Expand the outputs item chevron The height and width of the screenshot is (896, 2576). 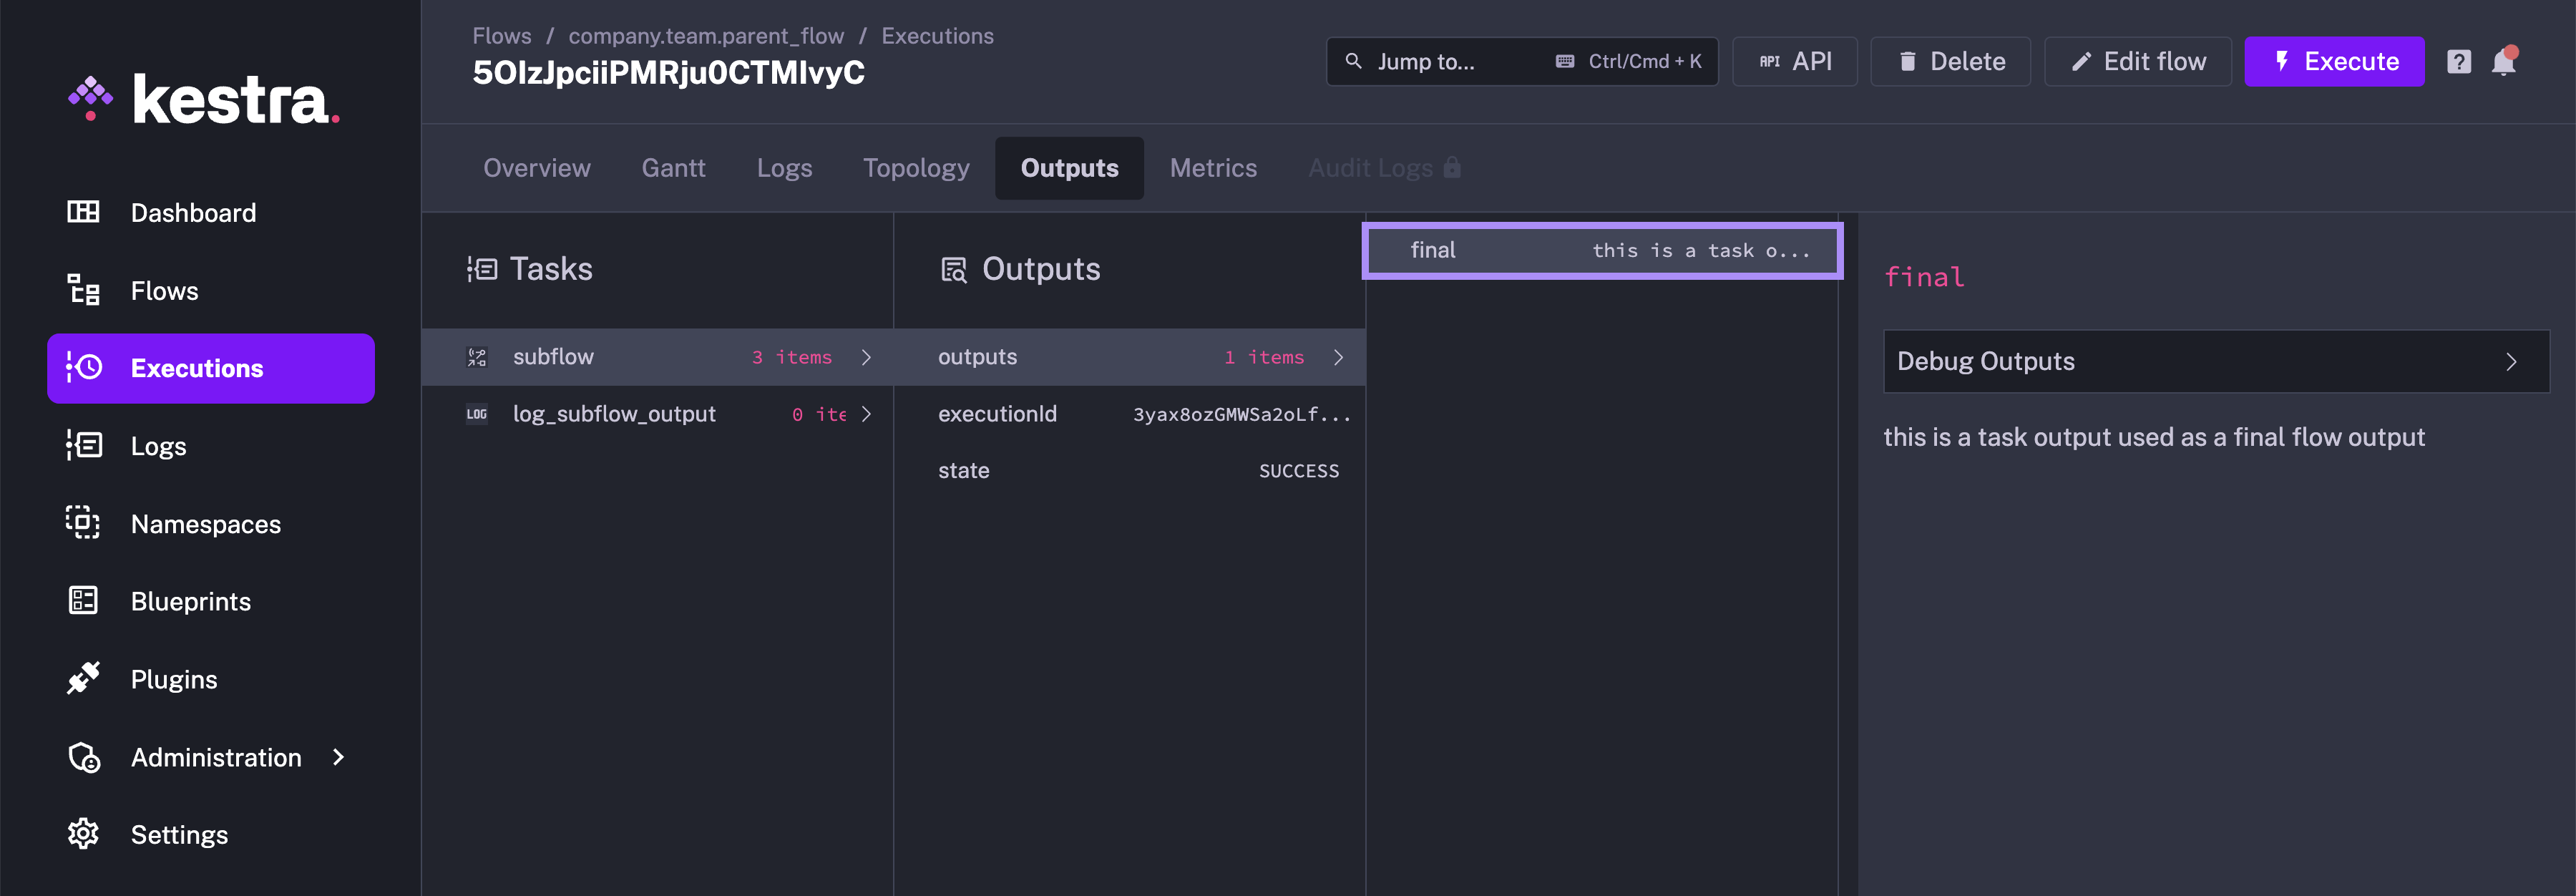point(1339,356)
